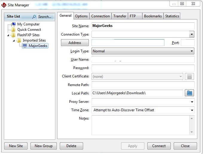Click the Imported Sites folder icon
The image size is (203, 154).
tap(19, 40)
